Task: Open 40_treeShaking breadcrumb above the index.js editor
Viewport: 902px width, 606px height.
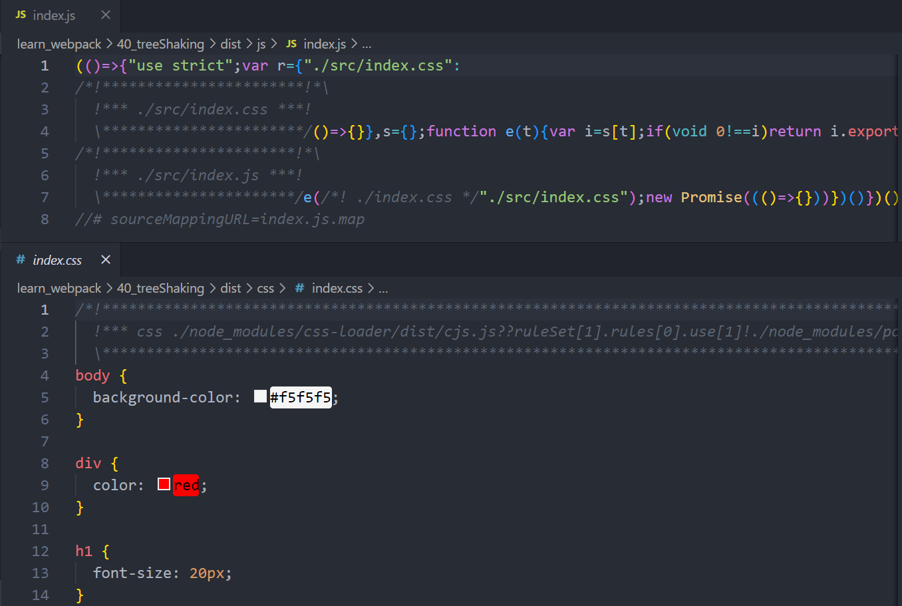Action: (x=160, y=44)
